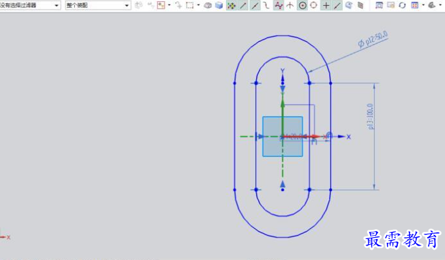The image size is (445, 260).
Task: Toggle Mid Point snap
Action: (255, 5)
